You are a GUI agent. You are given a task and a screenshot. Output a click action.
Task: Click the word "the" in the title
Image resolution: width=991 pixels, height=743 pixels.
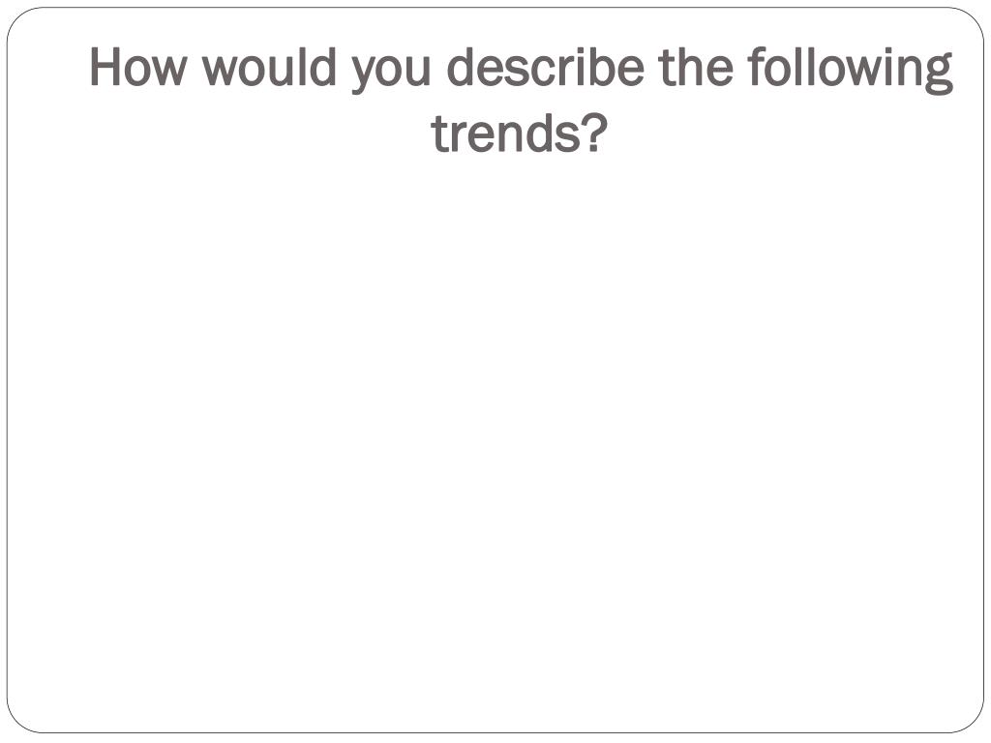[x=695, y=66]
